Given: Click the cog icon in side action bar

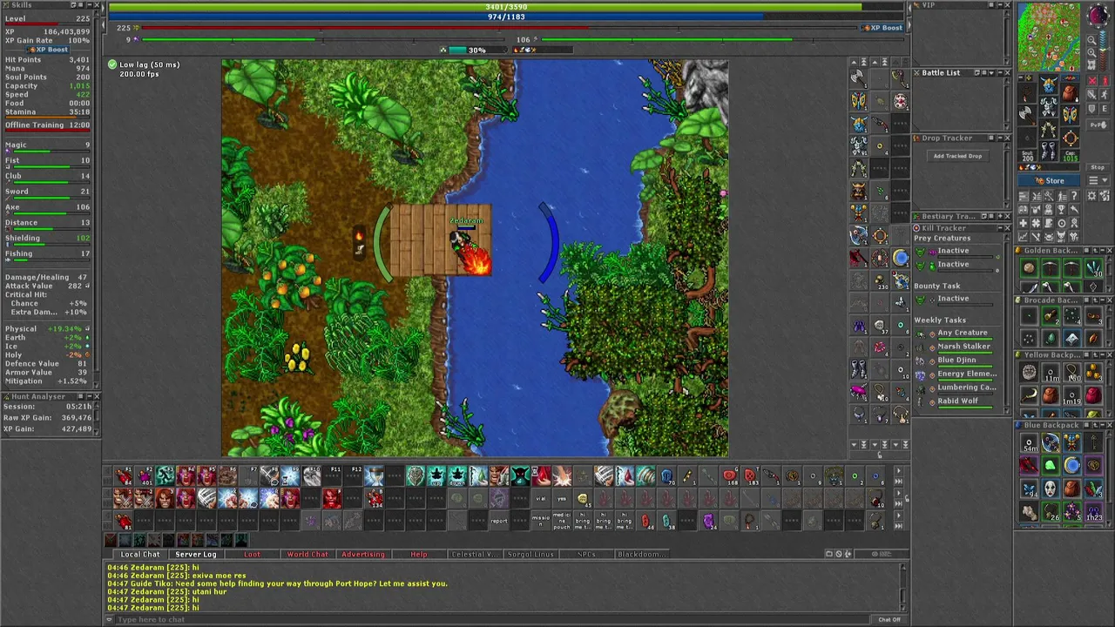Looking at the screenshot, I should pos(880,235).
